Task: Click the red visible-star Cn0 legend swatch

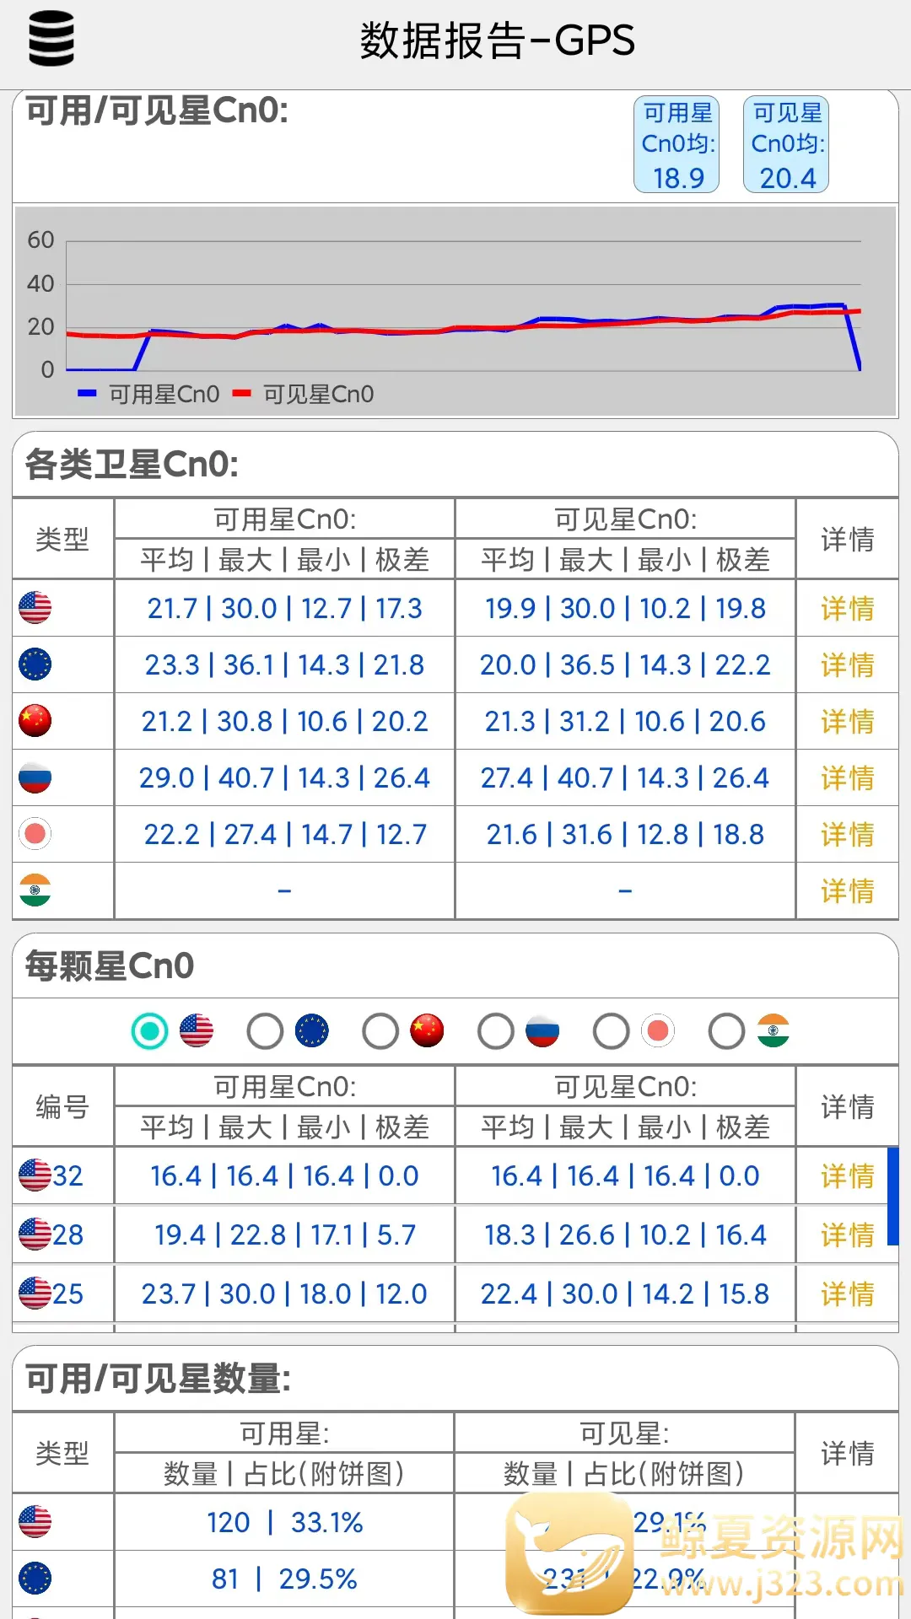Action: coord(242,393)
